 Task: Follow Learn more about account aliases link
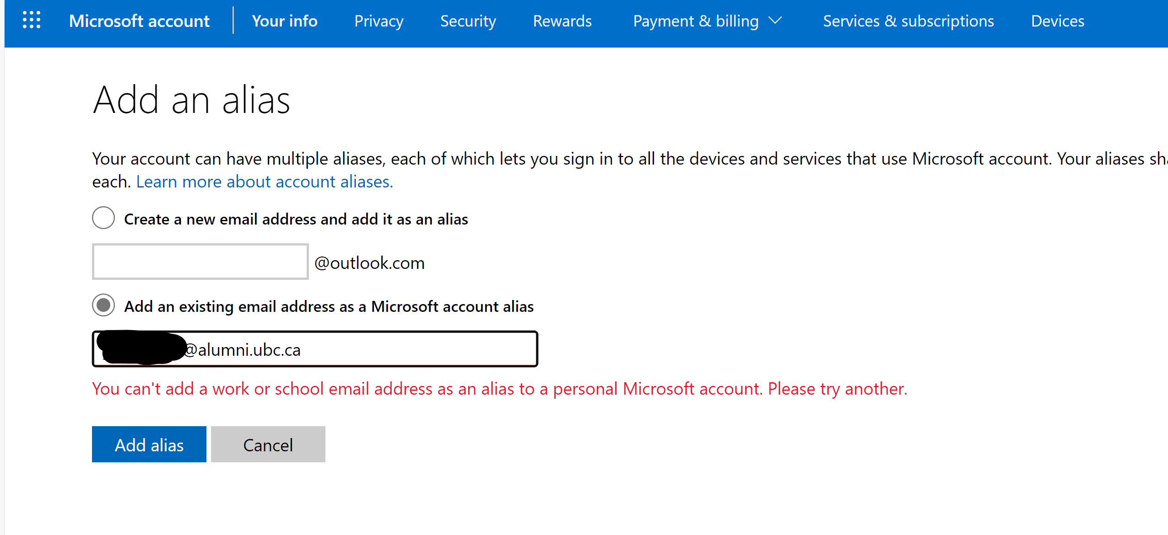[x=265, y=182]
